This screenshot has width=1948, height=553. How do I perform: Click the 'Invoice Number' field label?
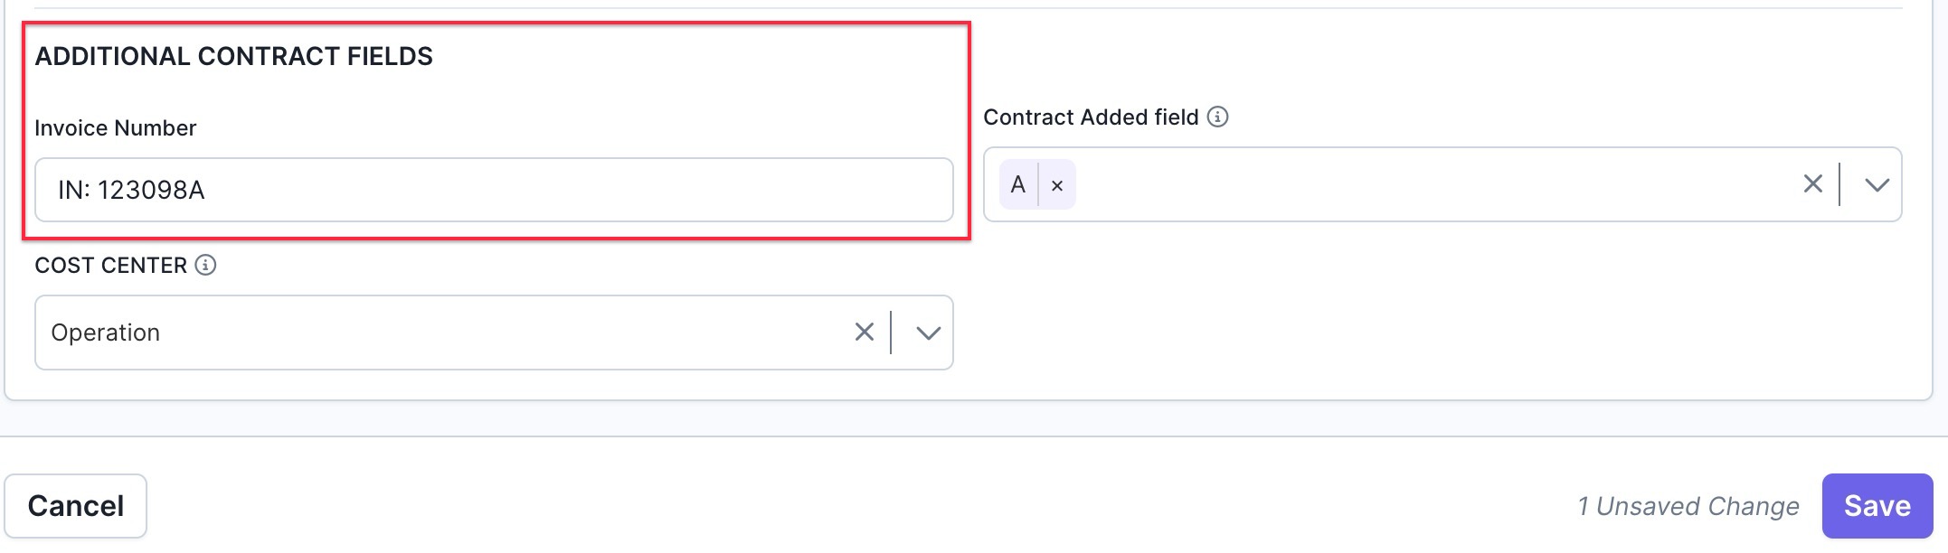click(115, 128)
